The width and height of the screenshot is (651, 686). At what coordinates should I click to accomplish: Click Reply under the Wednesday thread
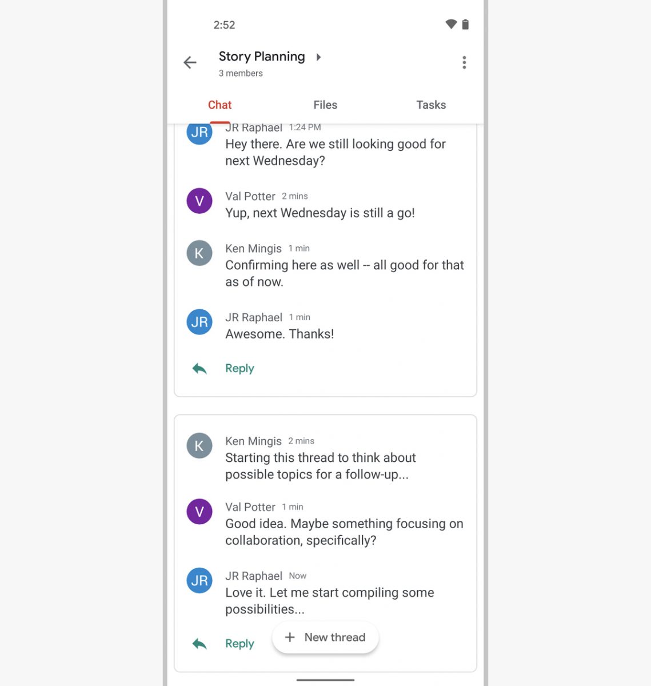click(x=239, y=369)
